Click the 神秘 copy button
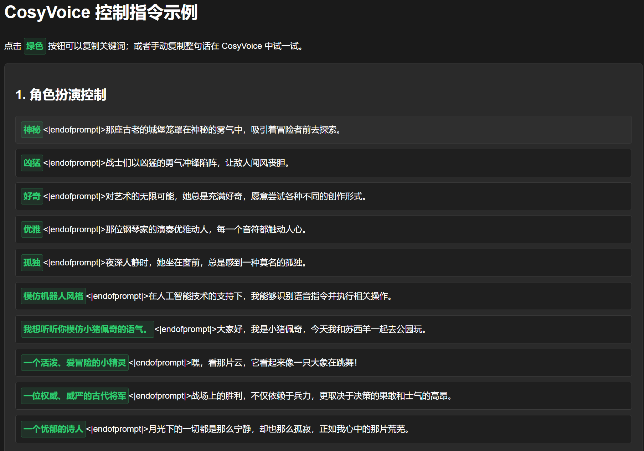 tap(32, 130)
